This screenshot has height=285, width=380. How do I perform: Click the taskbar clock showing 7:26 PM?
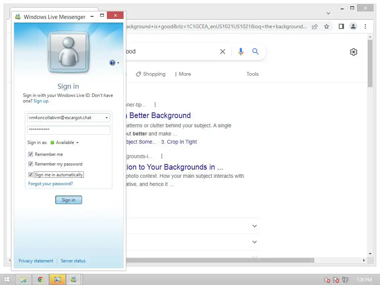(x=364, y=280)
